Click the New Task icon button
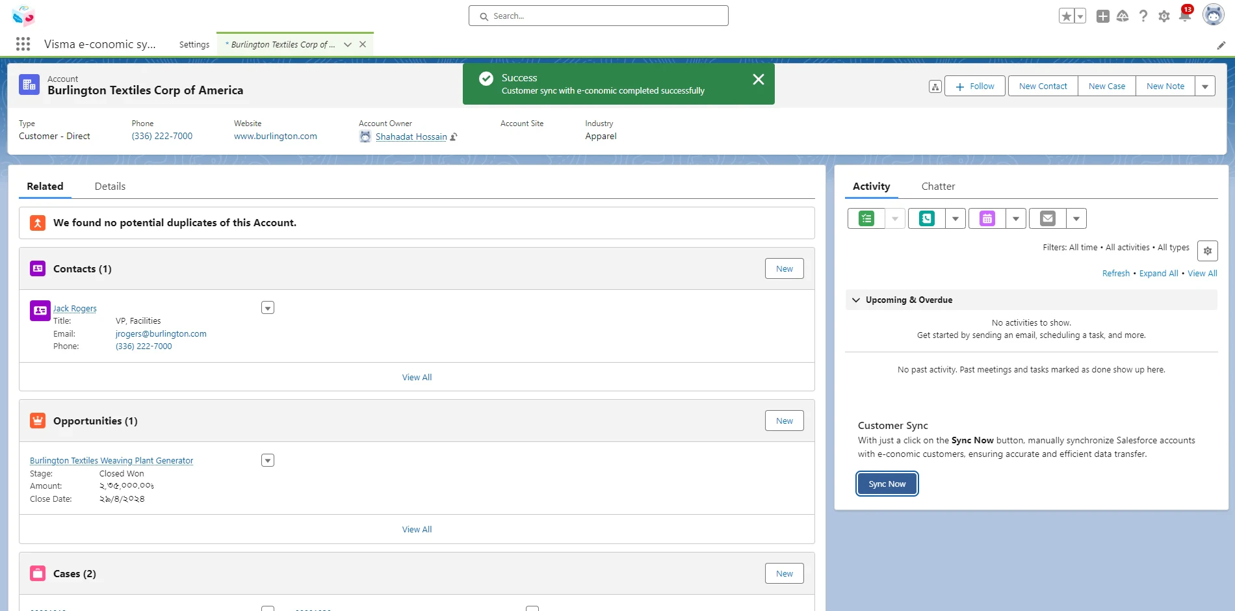Screen dimensions: 1235x611 (x=866, y=218)
